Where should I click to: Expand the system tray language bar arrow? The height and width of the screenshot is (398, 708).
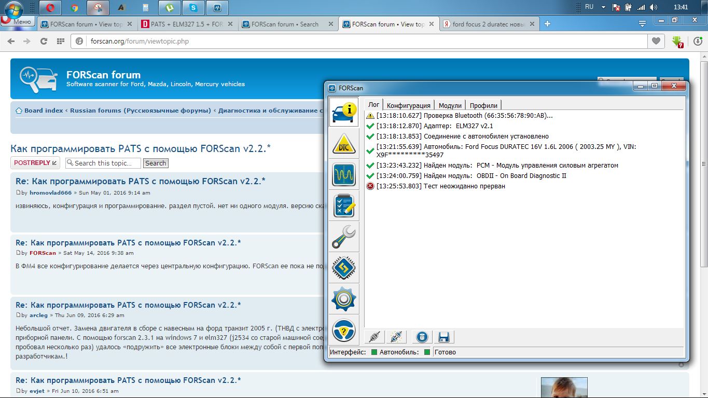pos(603,7)
